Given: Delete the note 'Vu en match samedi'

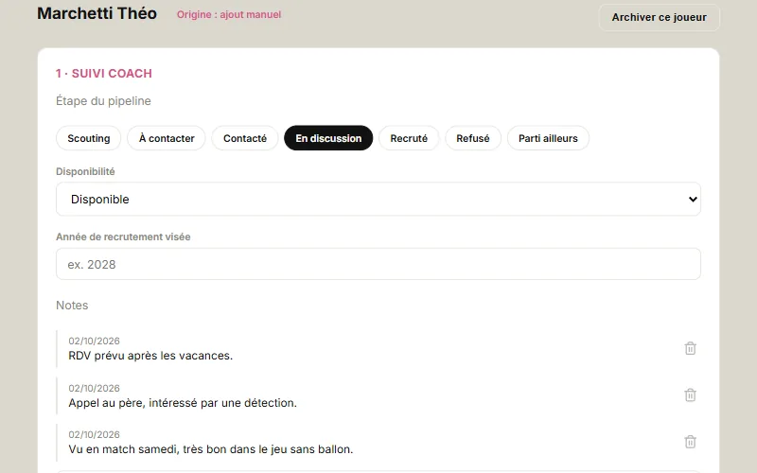Looking at the screenshot, I should tap(690, 442).
